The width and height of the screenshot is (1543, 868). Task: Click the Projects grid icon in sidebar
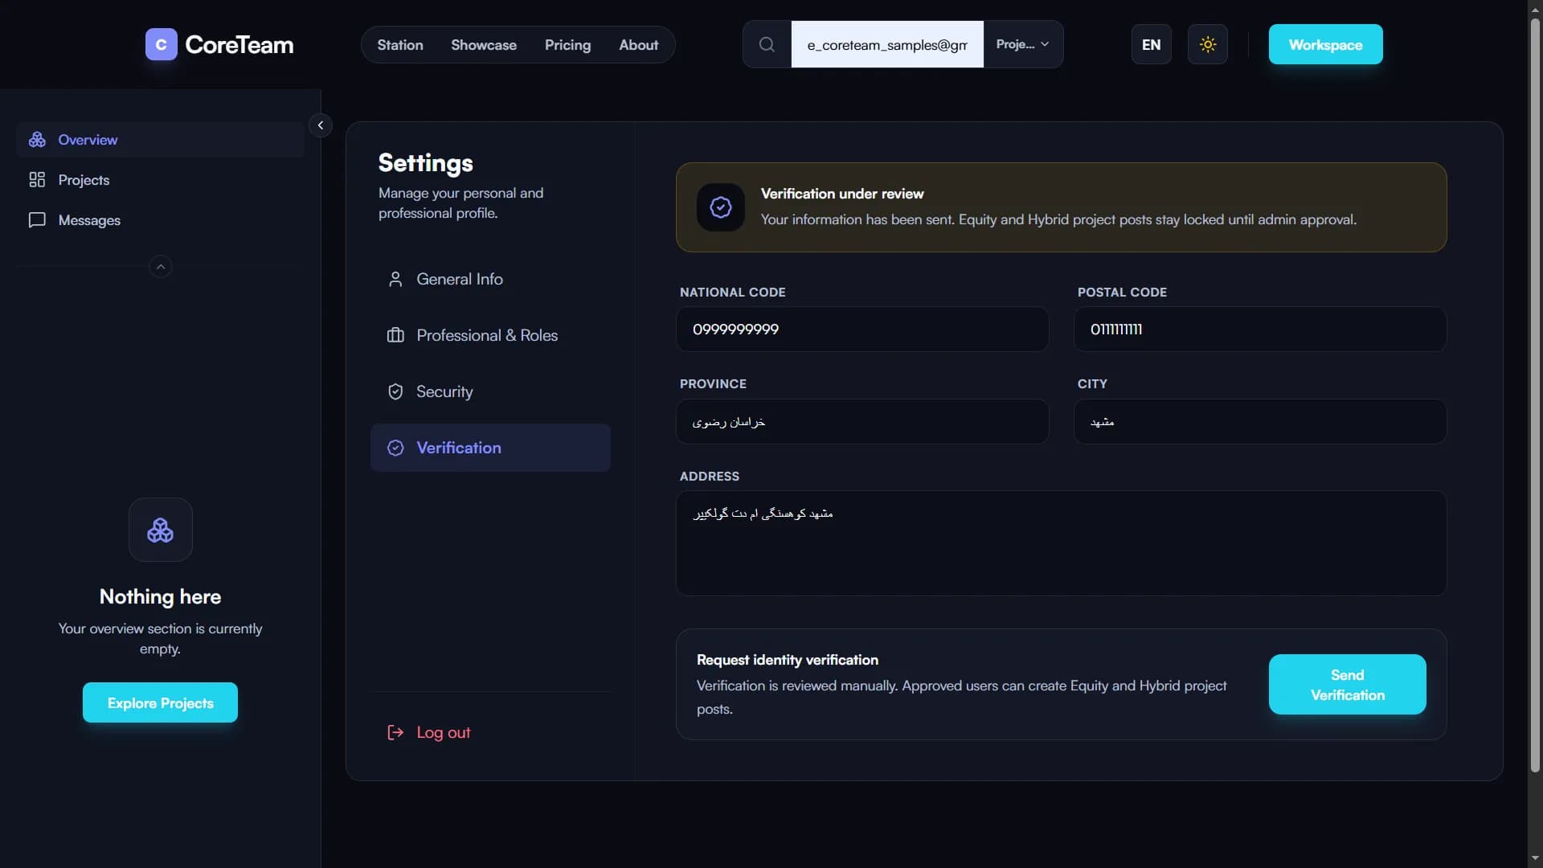37,180
